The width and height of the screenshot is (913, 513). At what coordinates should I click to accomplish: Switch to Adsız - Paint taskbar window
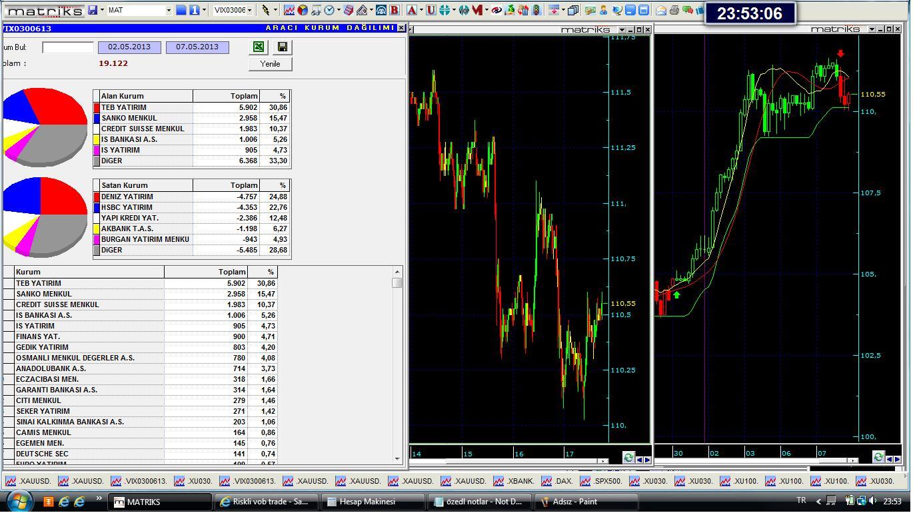pyautogui.click(x=586, y=502)
